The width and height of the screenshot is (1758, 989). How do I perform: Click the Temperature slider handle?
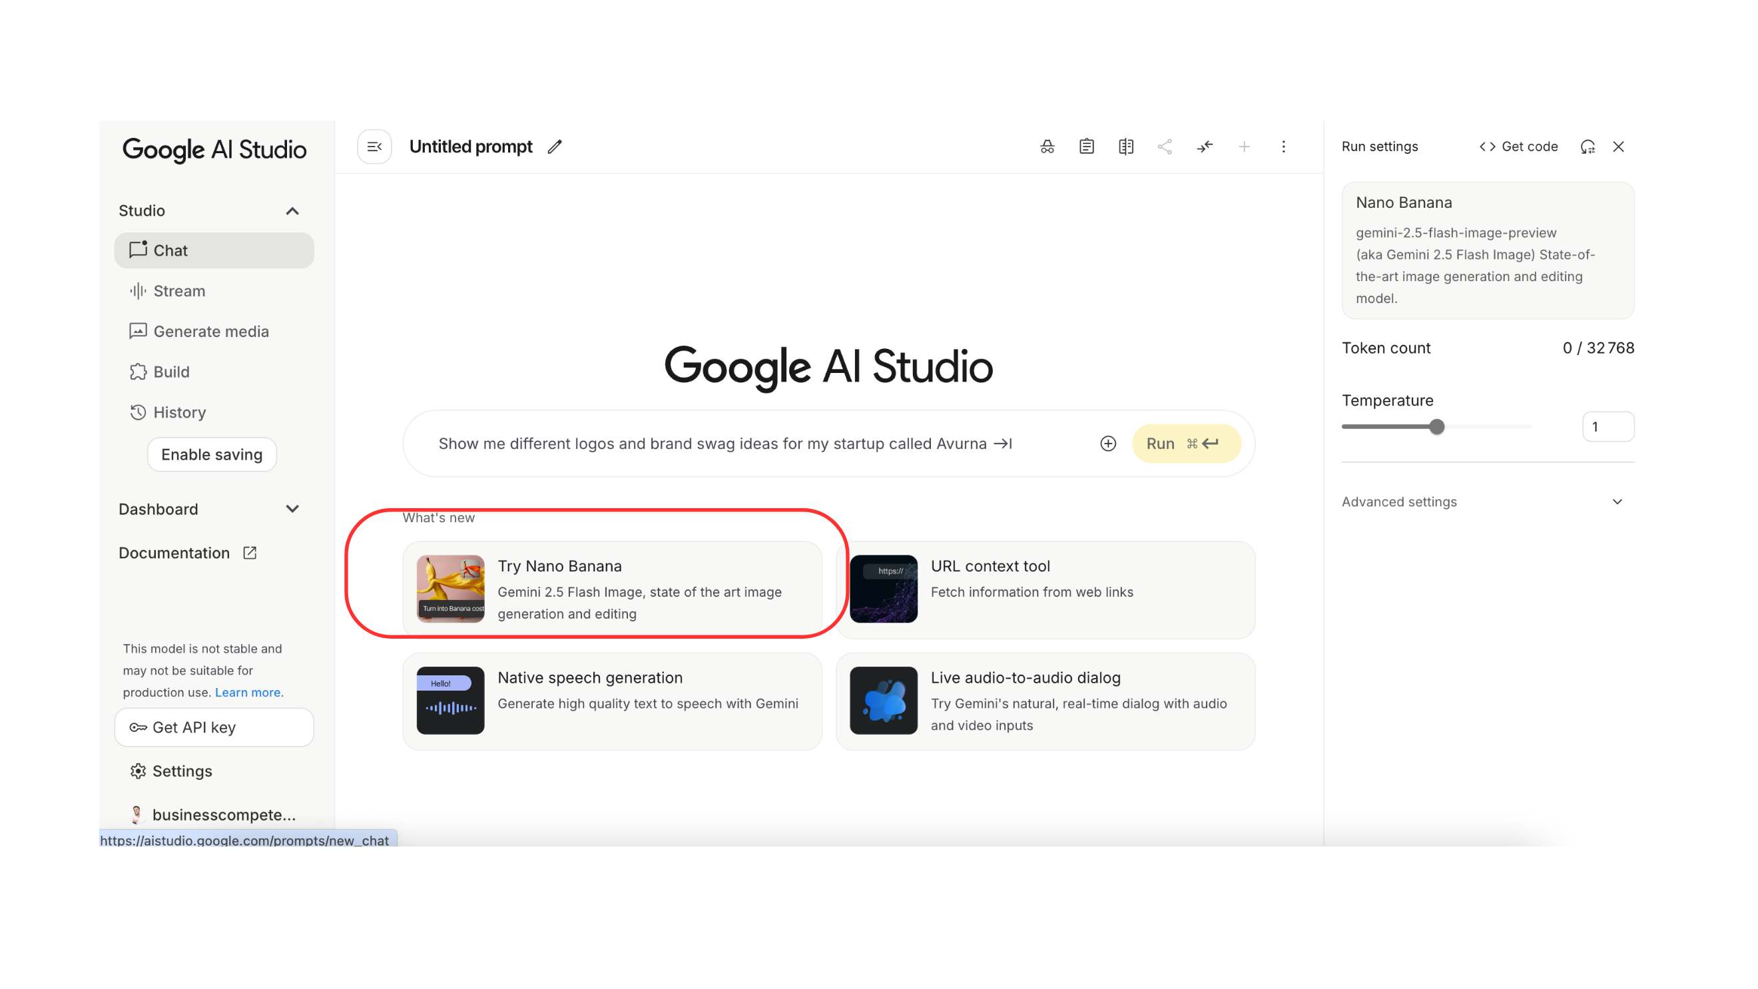(1436, 428)
